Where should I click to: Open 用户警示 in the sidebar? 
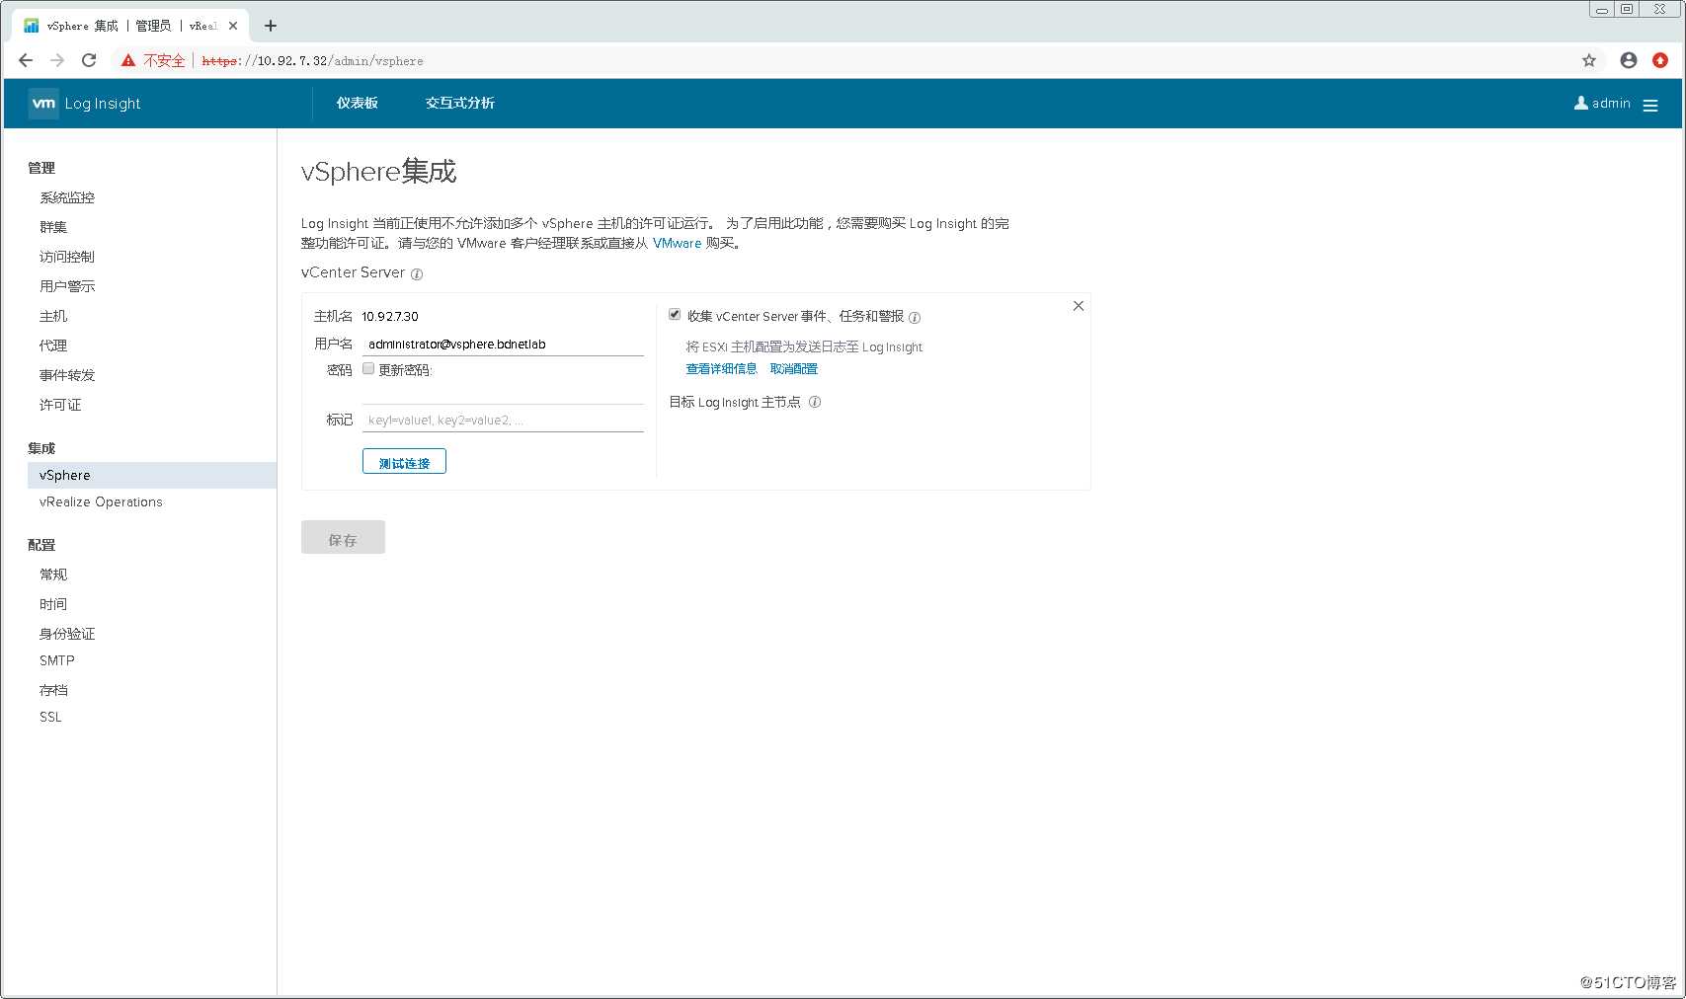pos(67,286)
